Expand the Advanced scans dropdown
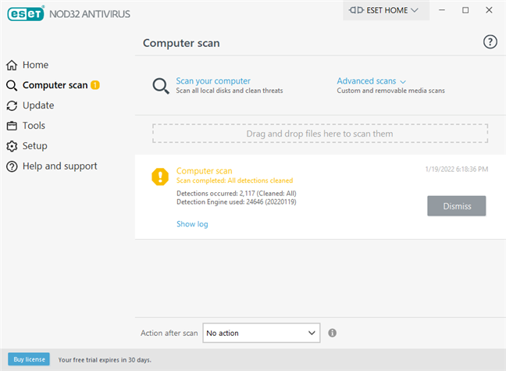 (x=372, y=81)
